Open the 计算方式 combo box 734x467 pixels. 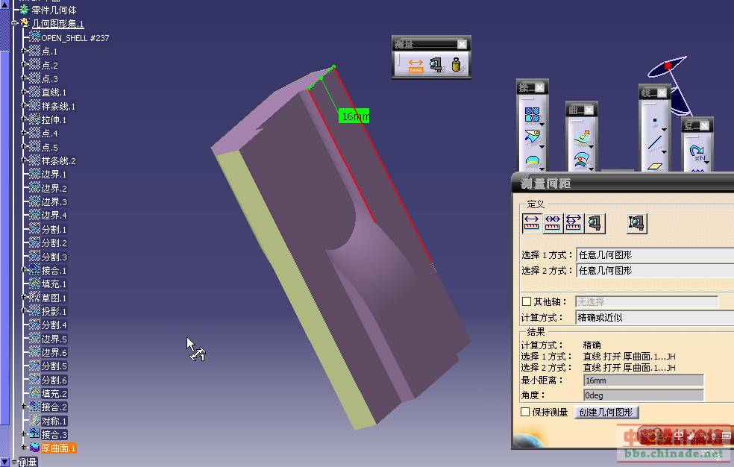click(x=654, y=318)
